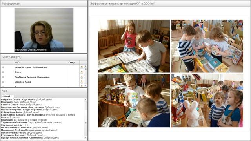The width and height of the screenshot is (251, 141).
Task: Click Малышева Любовь Викторовна's chat message
Action: coord(29,130)
